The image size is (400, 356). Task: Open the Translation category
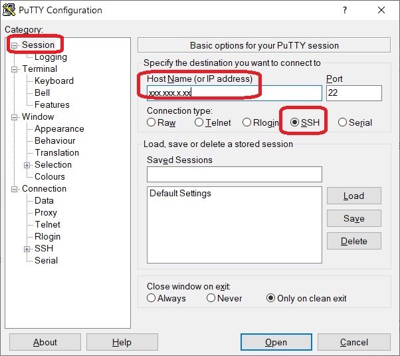57,152
